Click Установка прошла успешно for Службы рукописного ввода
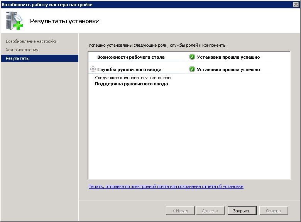The image size is (301, 222). (x=228, y=69)
